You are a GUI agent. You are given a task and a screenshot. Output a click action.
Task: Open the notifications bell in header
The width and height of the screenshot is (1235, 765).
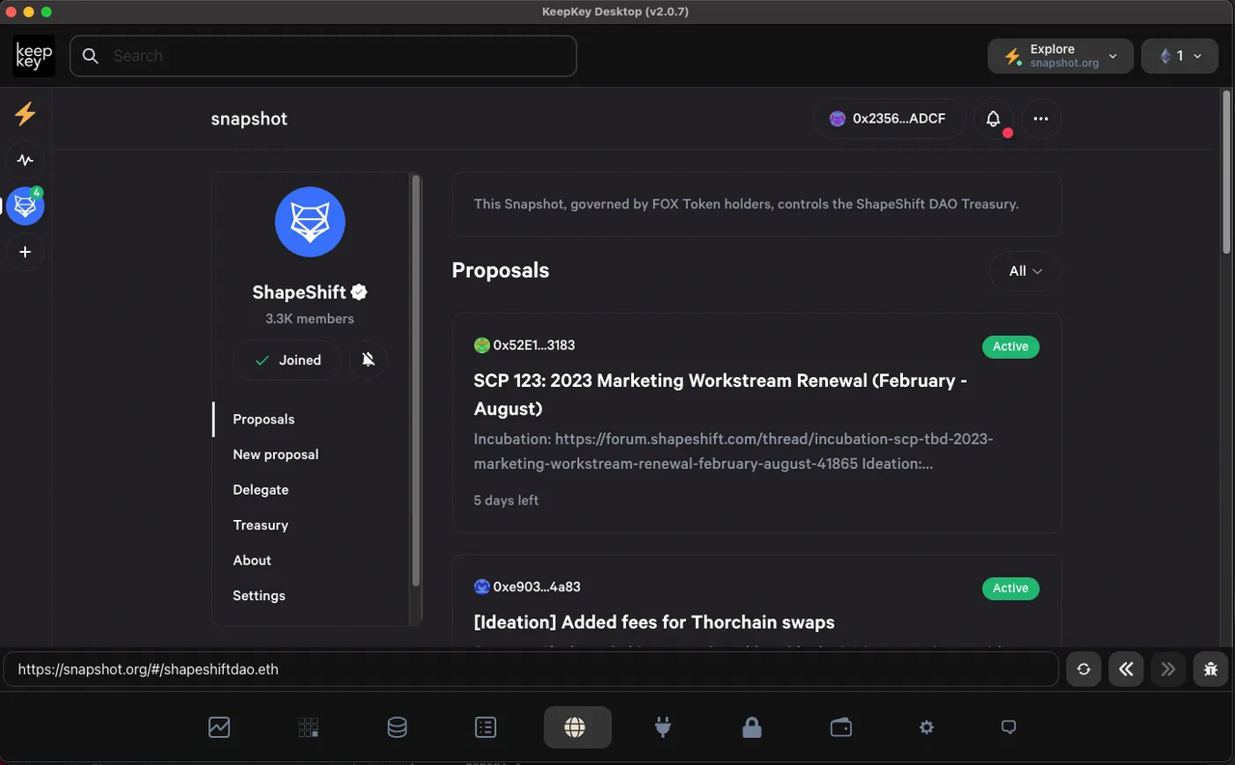993,119
